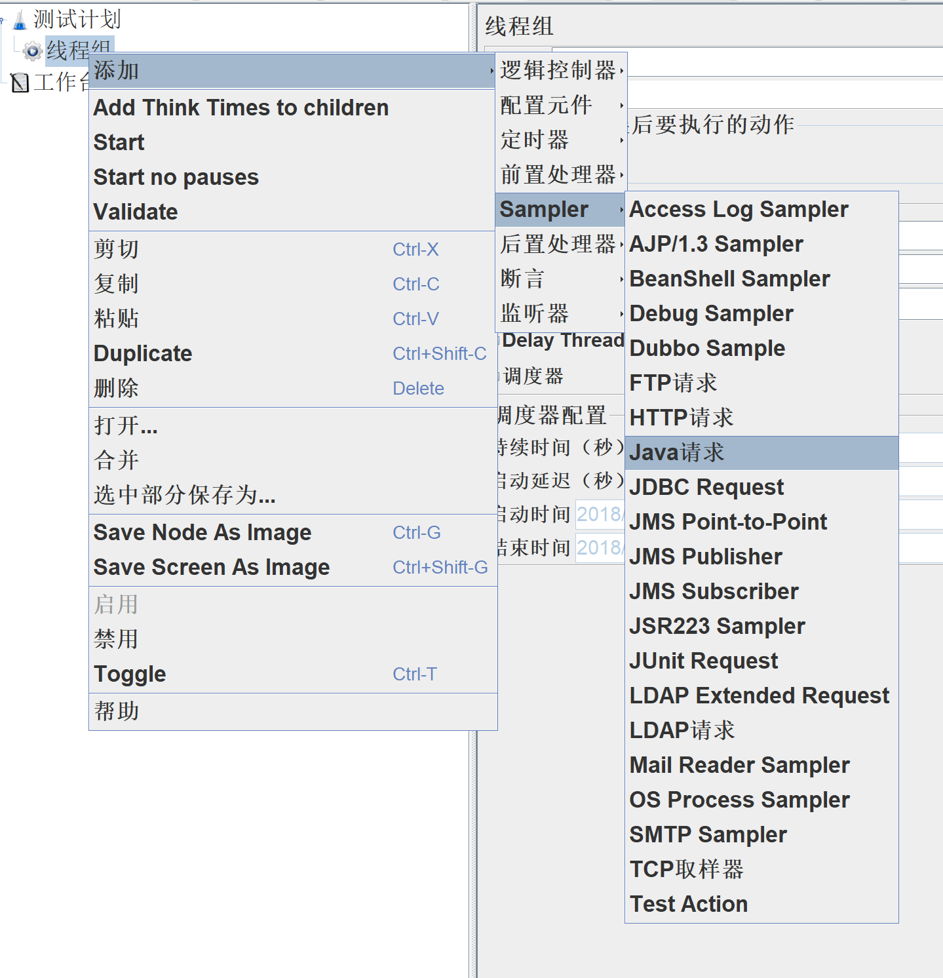Click 合并 (merge) menu item
This screenshot has width=943, height=978.
coord(292,460)
